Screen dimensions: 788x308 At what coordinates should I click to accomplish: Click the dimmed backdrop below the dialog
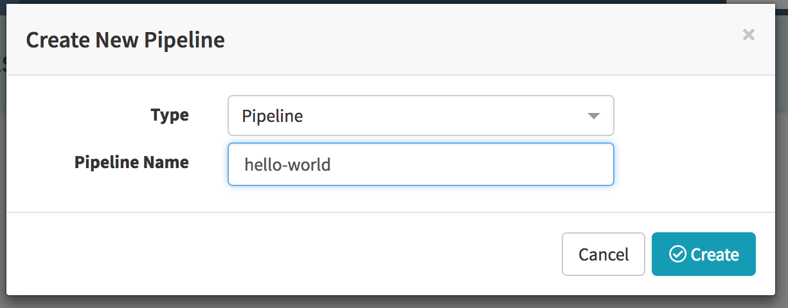(x=394, y=302)
